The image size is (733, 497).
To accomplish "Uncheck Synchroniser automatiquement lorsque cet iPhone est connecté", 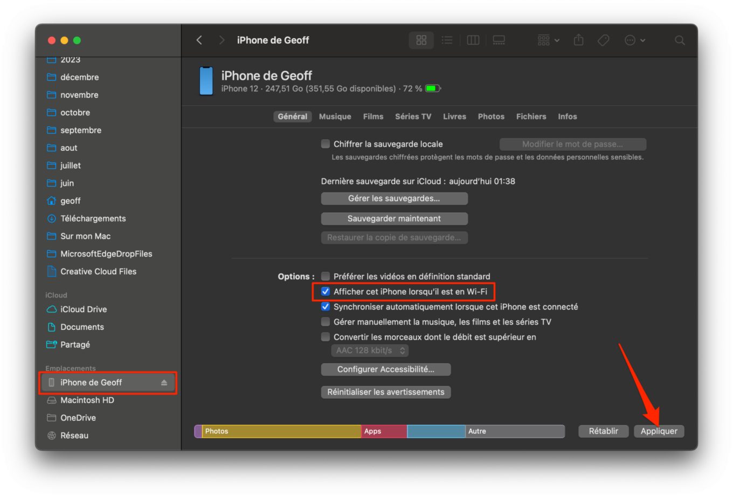I will (x=326, y=307).
